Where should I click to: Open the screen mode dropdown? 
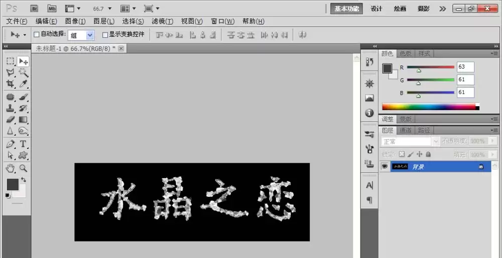(152, 9)
